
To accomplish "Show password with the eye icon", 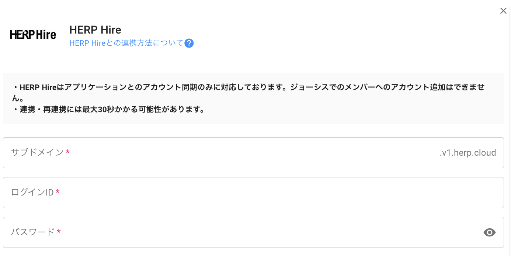I will [x=489, y=232].
